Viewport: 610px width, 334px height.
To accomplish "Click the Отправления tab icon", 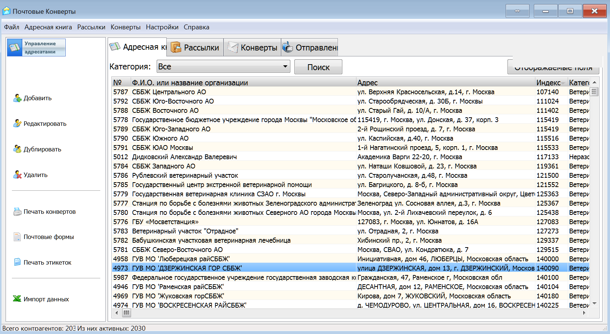I will (x=287, y=48).
